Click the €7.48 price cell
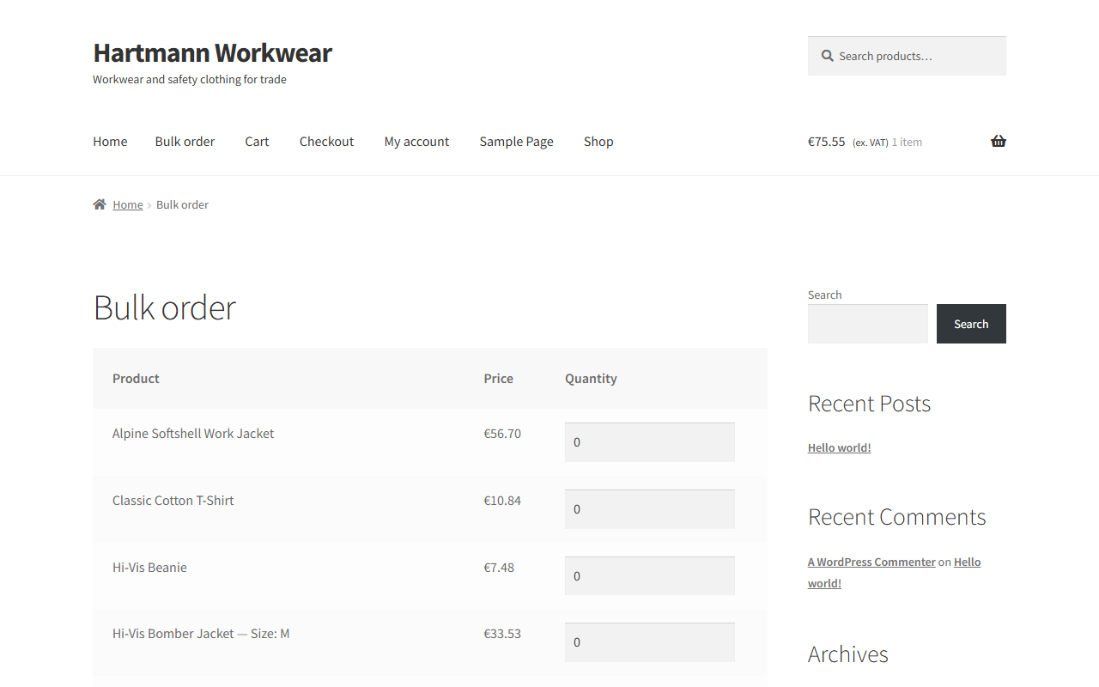This screenshot has width=1099, height=687. pyautogui.click(x=499, y=568)
